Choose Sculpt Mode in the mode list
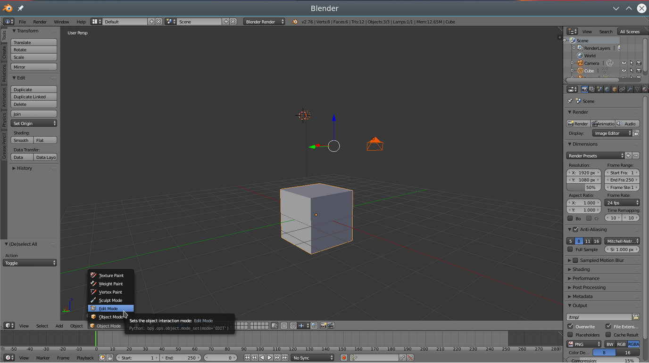Screen dimensions: 649x363 coord(110,300)
